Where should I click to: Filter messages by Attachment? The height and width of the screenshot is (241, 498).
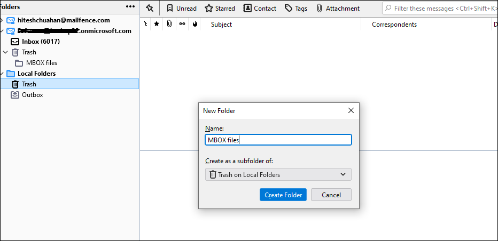338,8
